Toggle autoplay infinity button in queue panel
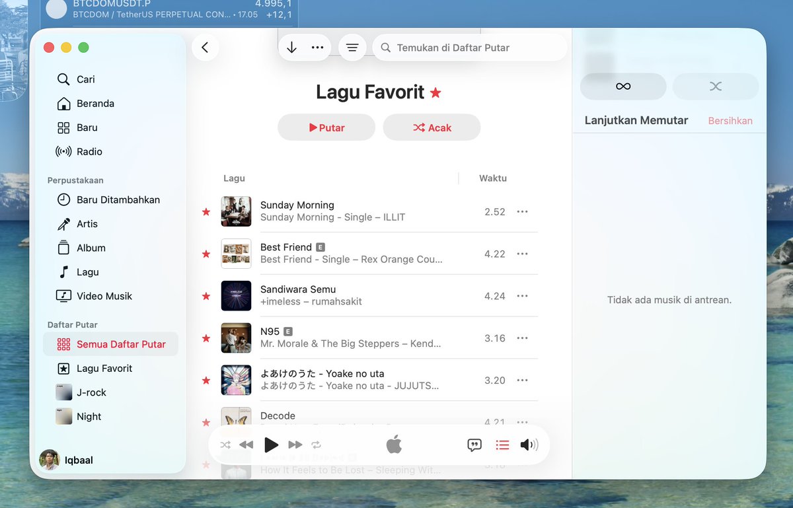This screenshot has width=793, height=508. click(623, 86)
